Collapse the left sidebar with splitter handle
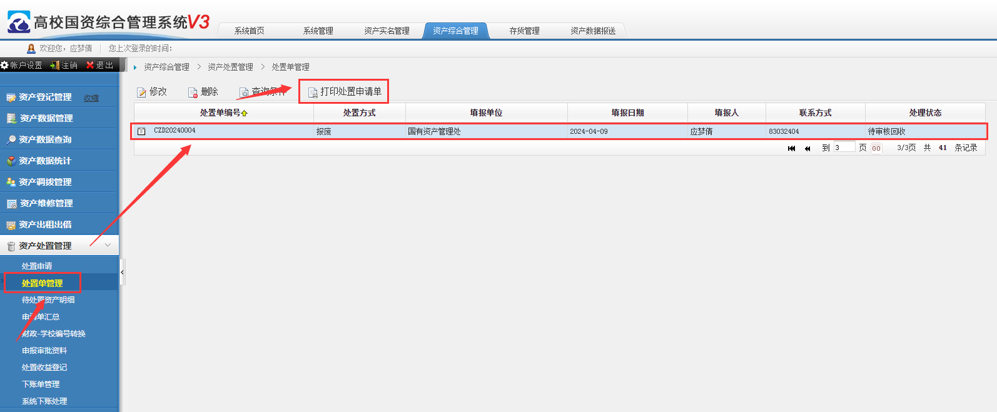This screenshot has width=997, height=412. tap(122, 273)
